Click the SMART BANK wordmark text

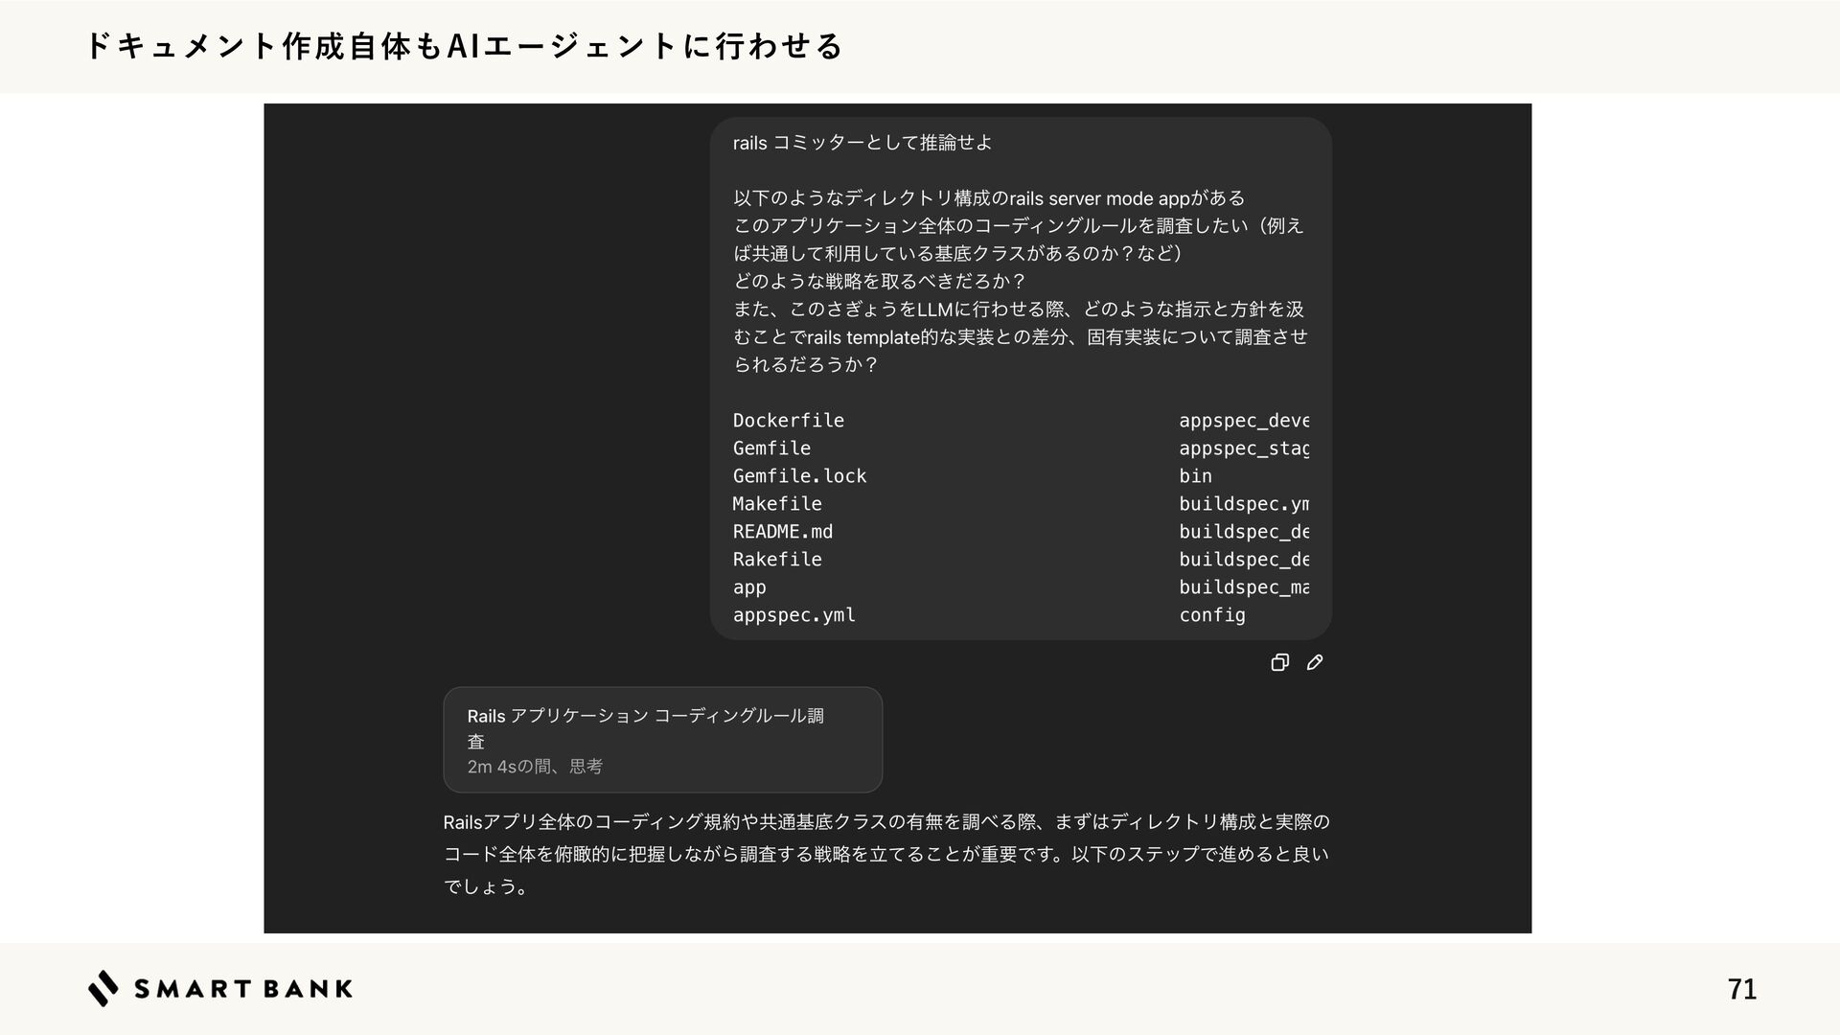point(243,989)
